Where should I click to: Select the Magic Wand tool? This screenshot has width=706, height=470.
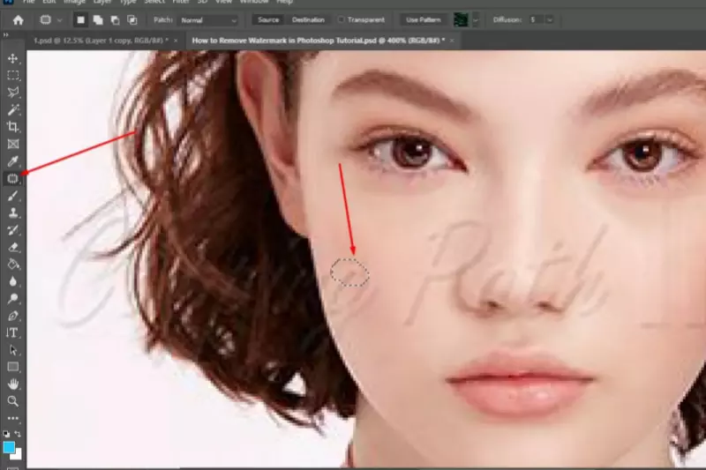(12, 109)
